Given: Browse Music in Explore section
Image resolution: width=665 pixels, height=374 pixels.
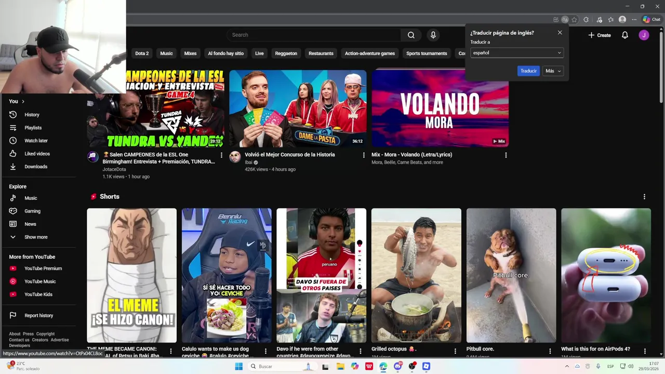Looking at the screenshot, I should [30, 198].
